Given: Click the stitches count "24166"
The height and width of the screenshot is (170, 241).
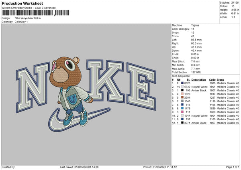Looking at the screenshot, I should click(x=235, y=3).
